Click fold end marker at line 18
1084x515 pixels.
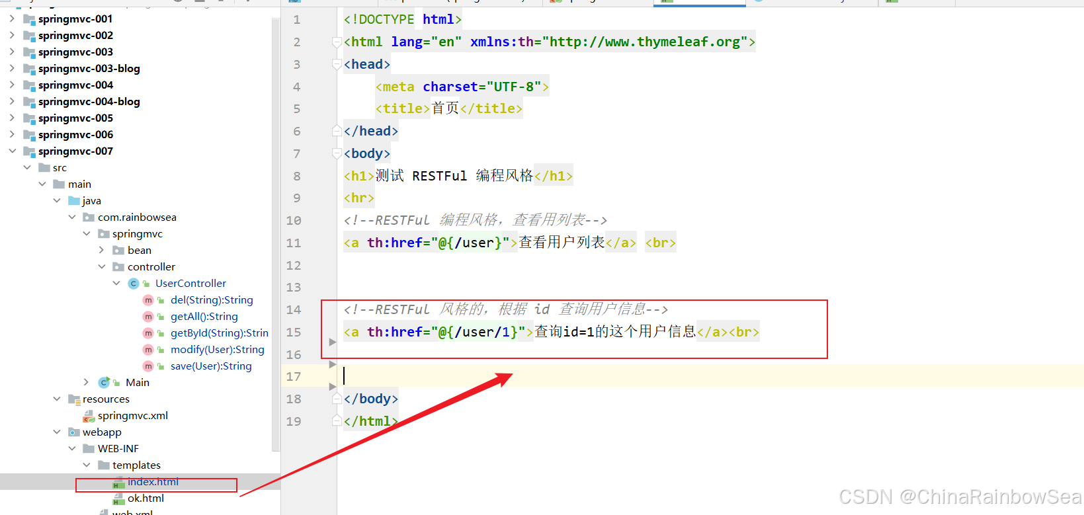point(337,399)
